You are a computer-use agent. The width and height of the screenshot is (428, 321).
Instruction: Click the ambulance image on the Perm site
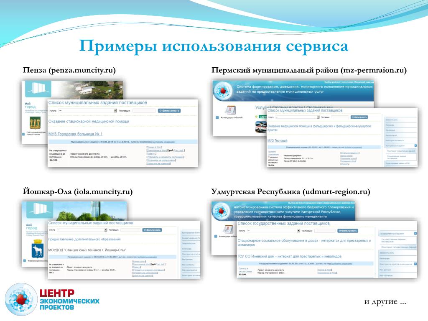[x=261, y=127]
